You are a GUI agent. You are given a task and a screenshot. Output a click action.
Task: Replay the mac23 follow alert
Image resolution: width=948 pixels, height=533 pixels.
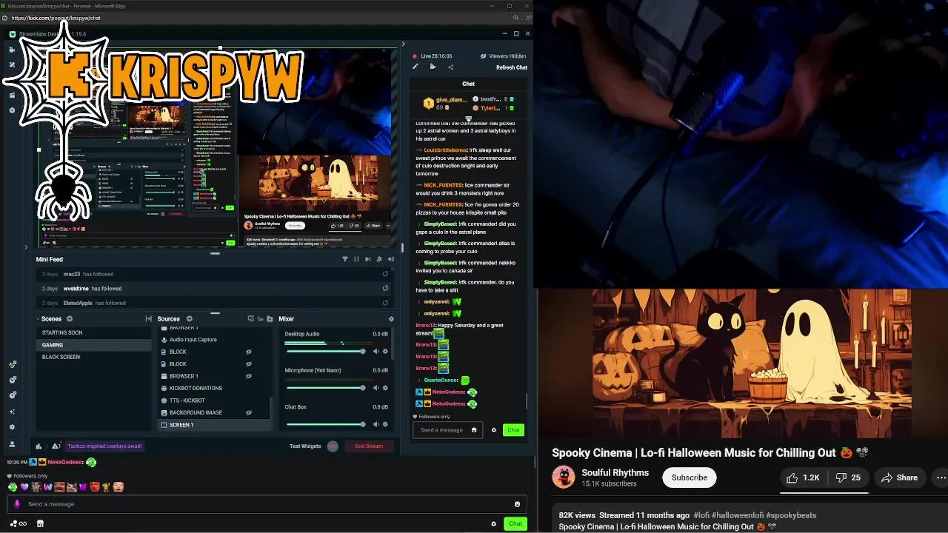385,274
